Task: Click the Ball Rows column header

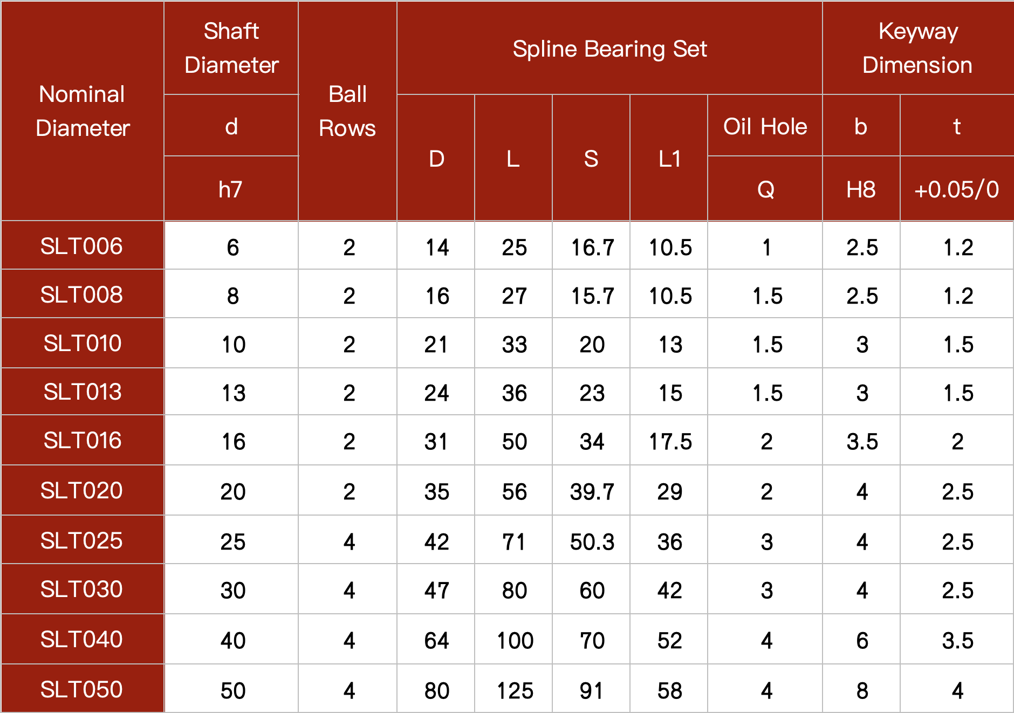Action: 347,111
